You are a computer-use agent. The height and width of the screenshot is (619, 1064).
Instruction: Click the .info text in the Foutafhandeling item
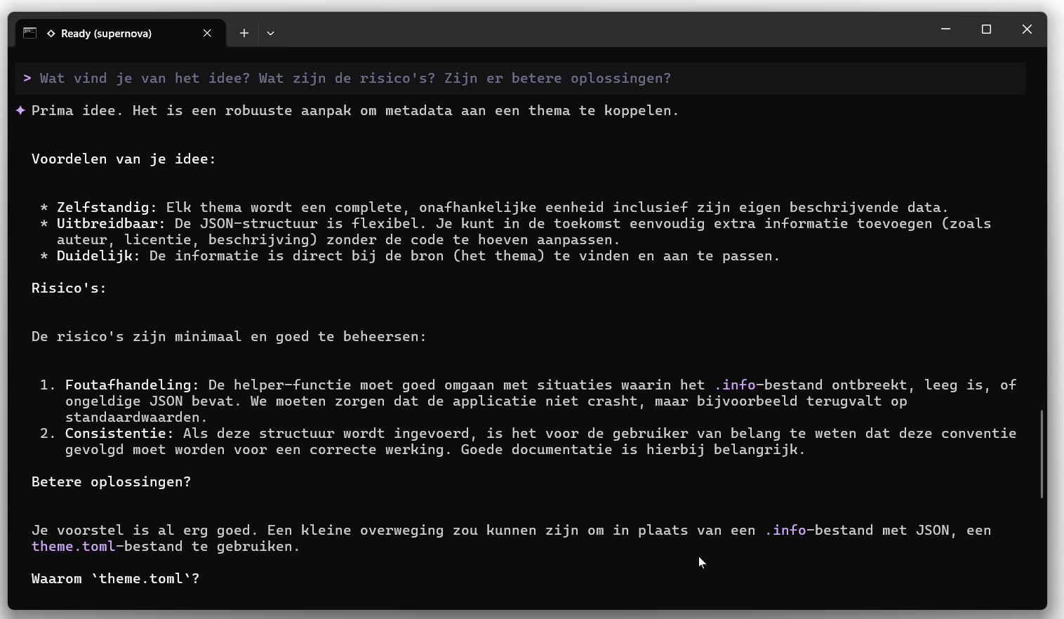click(735, 385)
